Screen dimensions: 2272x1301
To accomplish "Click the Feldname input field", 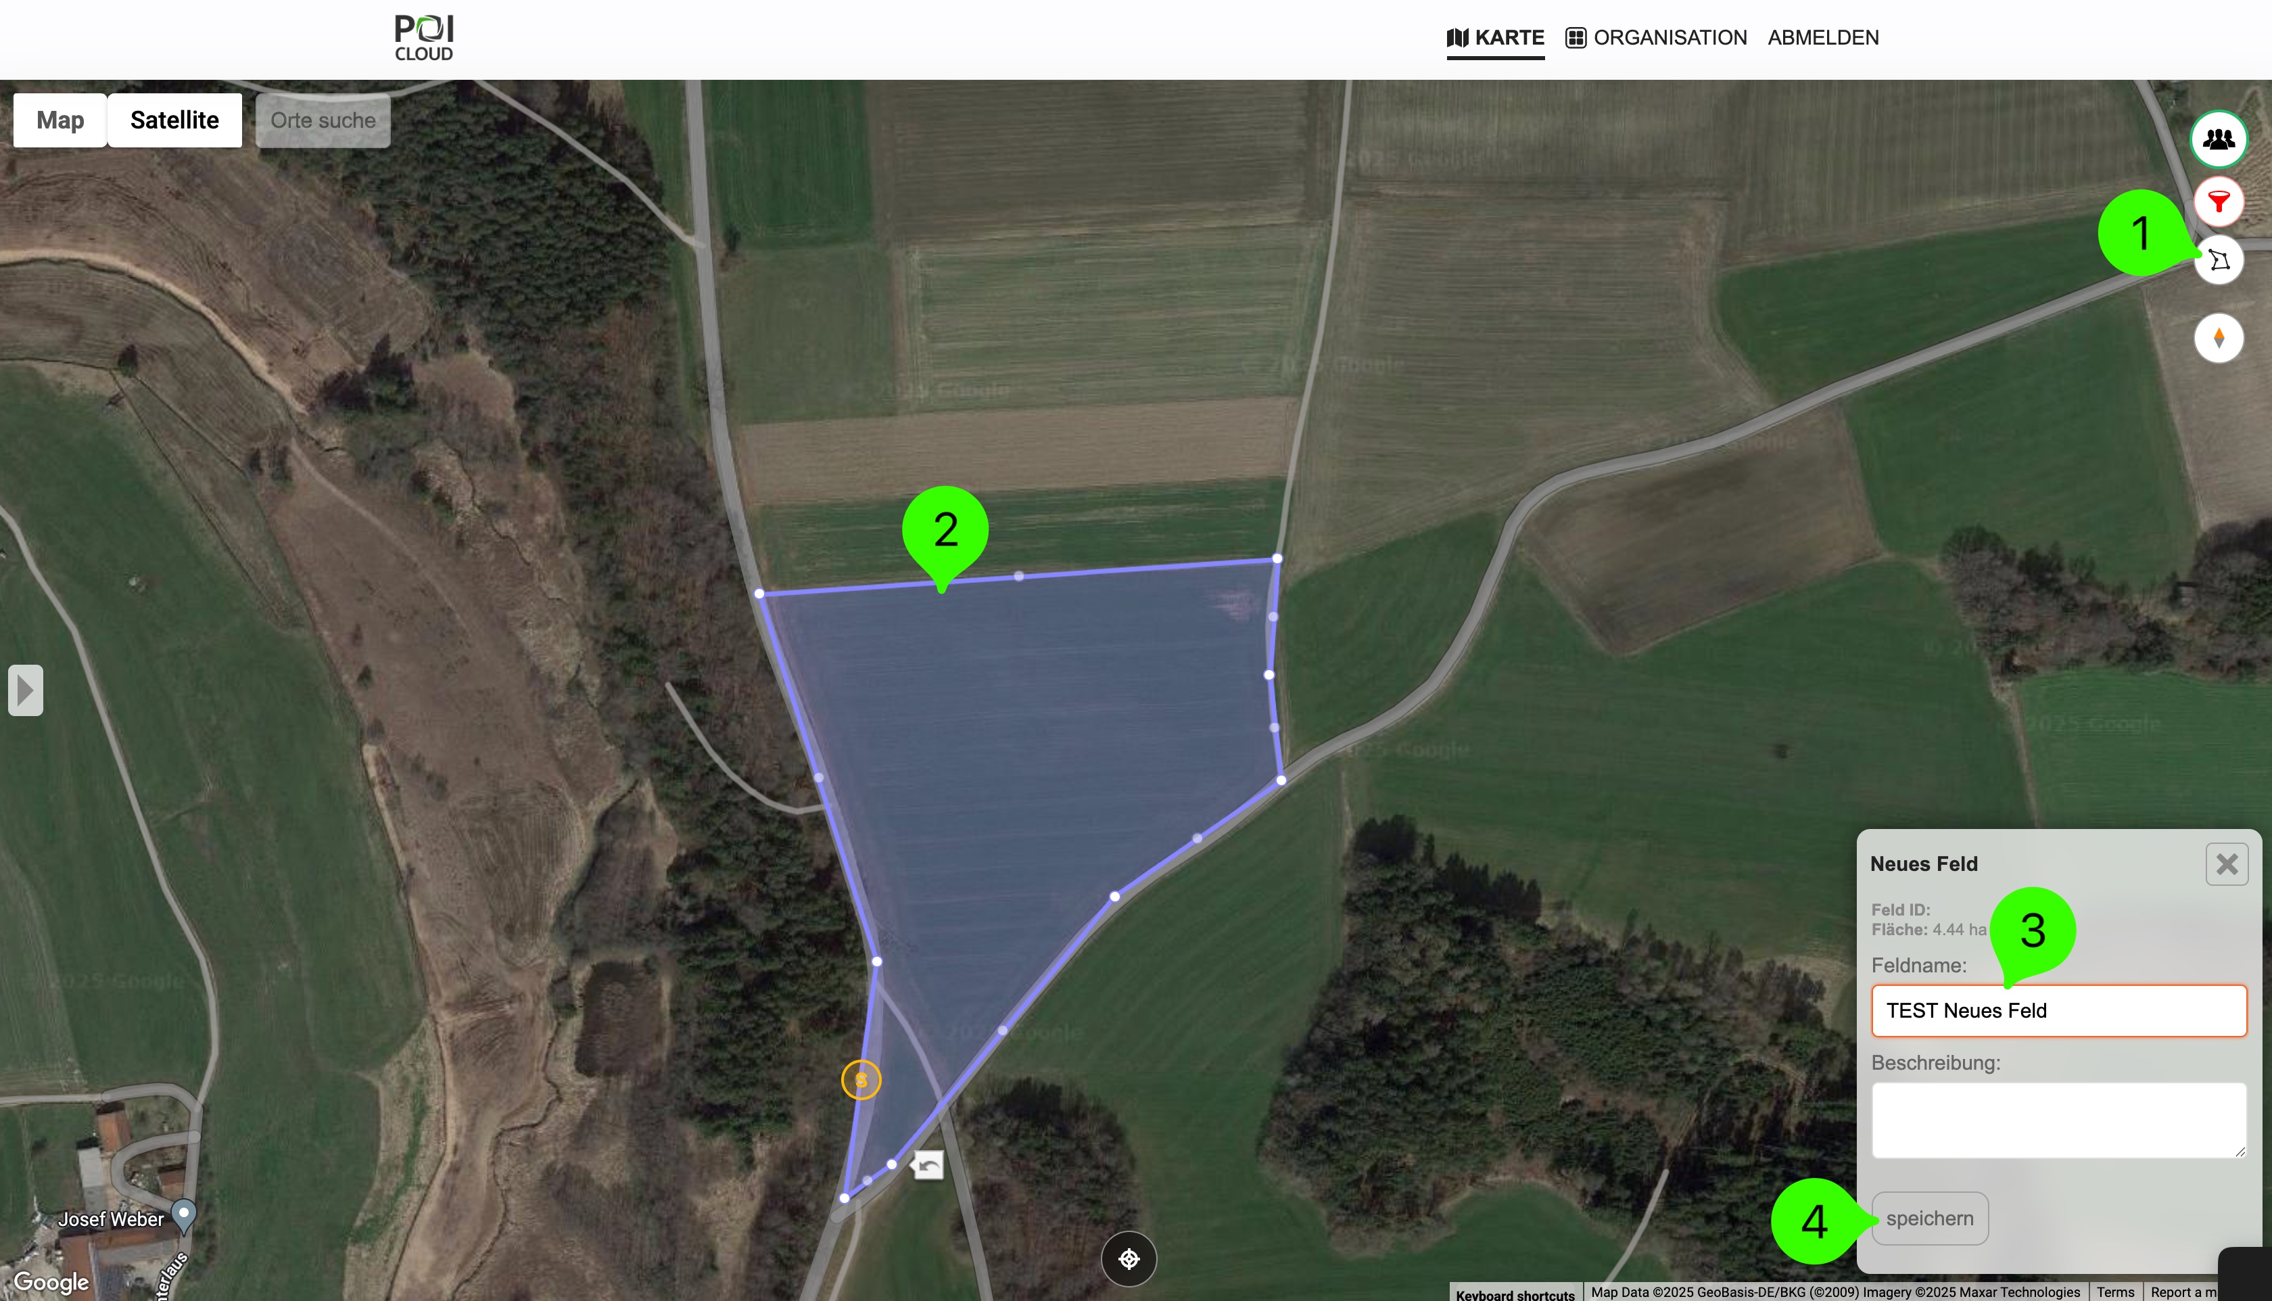I will (2060, 1012).
